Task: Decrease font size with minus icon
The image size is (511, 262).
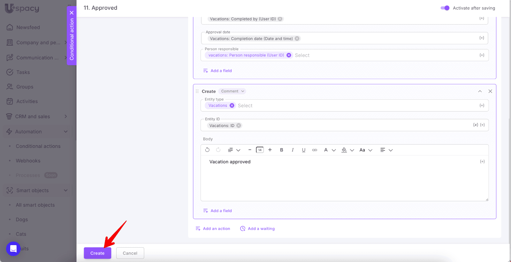Action: click(250, 150)
